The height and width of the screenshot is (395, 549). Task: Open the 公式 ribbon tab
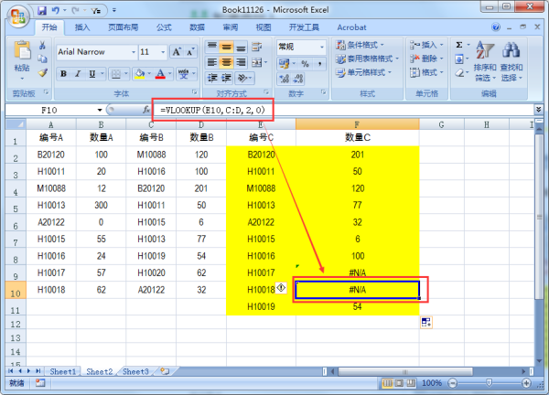point(164,27)
